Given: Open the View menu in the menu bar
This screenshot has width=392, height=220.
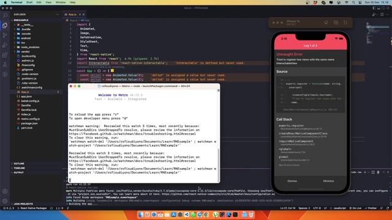Looking at the screenshot, I should [x=48, y=2].
